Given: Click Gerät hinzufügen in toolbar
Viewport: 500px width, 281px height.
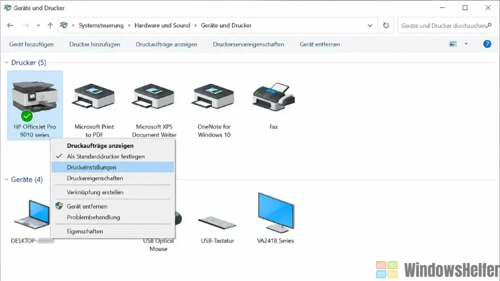Looking at the screenshot, I should pos(31,45).
